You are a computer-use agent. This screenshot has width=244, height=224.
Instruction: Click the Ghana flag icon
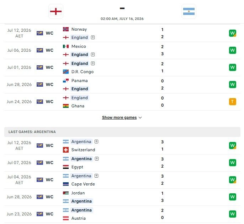pyautogui.click(x=66, y=106)
